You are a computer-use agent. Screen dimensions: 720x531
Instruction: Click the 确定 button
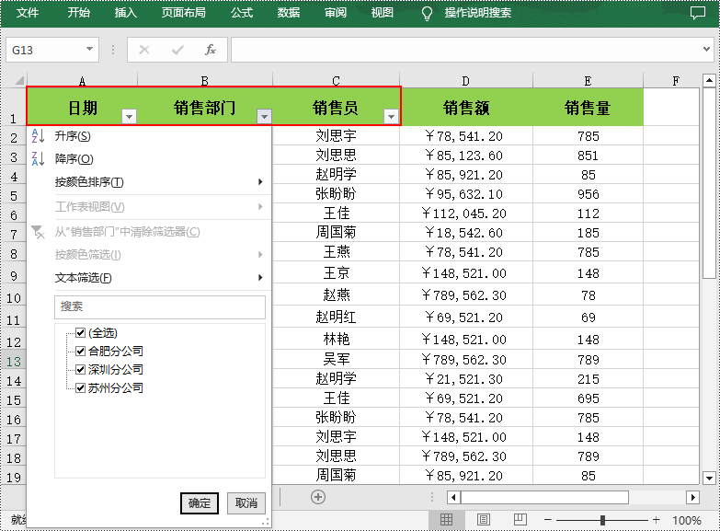coord(200,503)
